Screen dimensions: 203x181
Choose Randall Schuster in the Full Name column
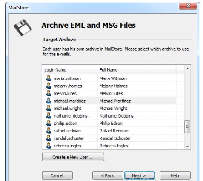[x=115, y=138]
